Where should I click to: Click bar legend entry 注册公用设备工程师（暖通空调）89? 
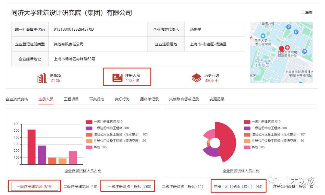116,141
